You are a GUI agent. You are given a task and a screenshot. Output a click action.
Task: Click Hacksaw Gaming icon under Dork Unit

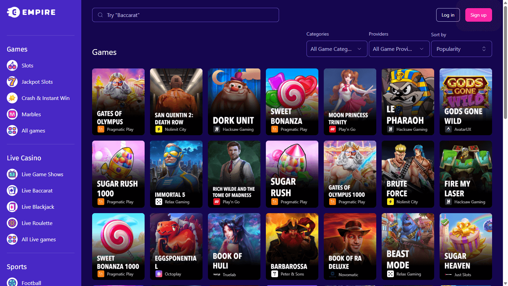coord(217,129)
